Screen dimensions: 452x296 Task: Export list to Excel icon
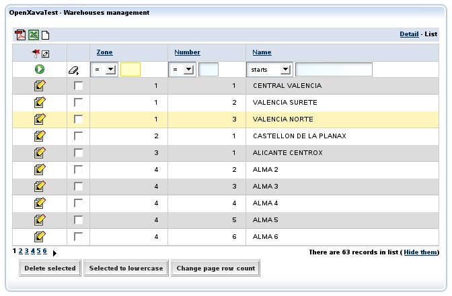point(33,35)
